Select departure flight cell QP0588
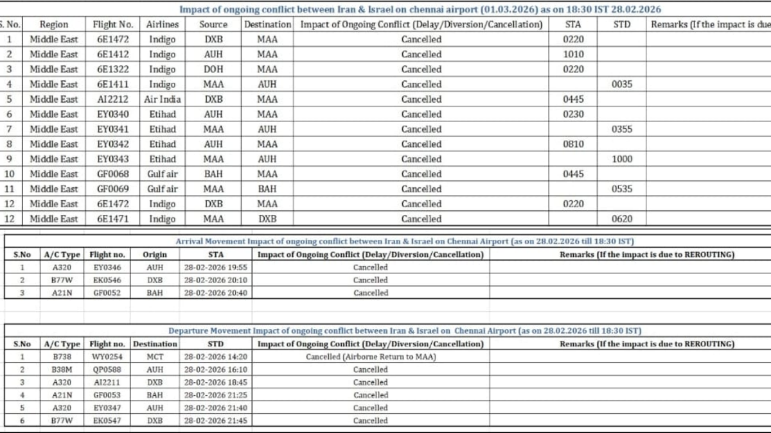This screenshot has height=433, width=771. 107,369
